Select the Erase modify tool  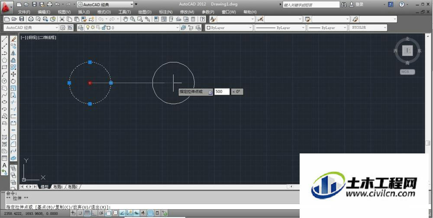13,39
